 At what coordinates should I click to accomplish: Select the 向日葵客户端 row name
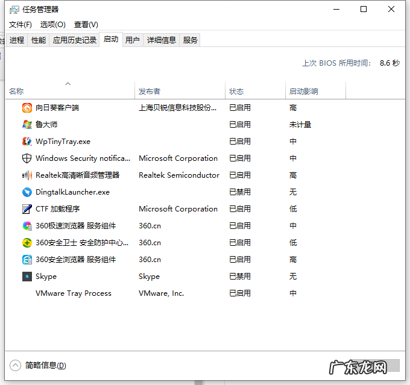point(57,108)
